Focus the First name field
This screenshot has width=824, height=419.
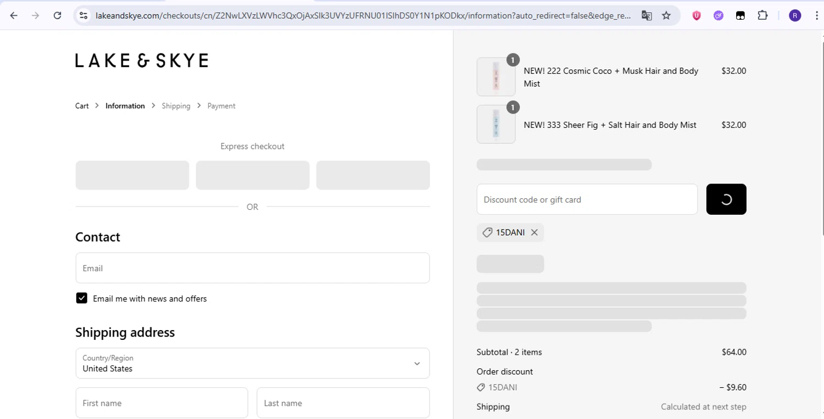(162, 403)
